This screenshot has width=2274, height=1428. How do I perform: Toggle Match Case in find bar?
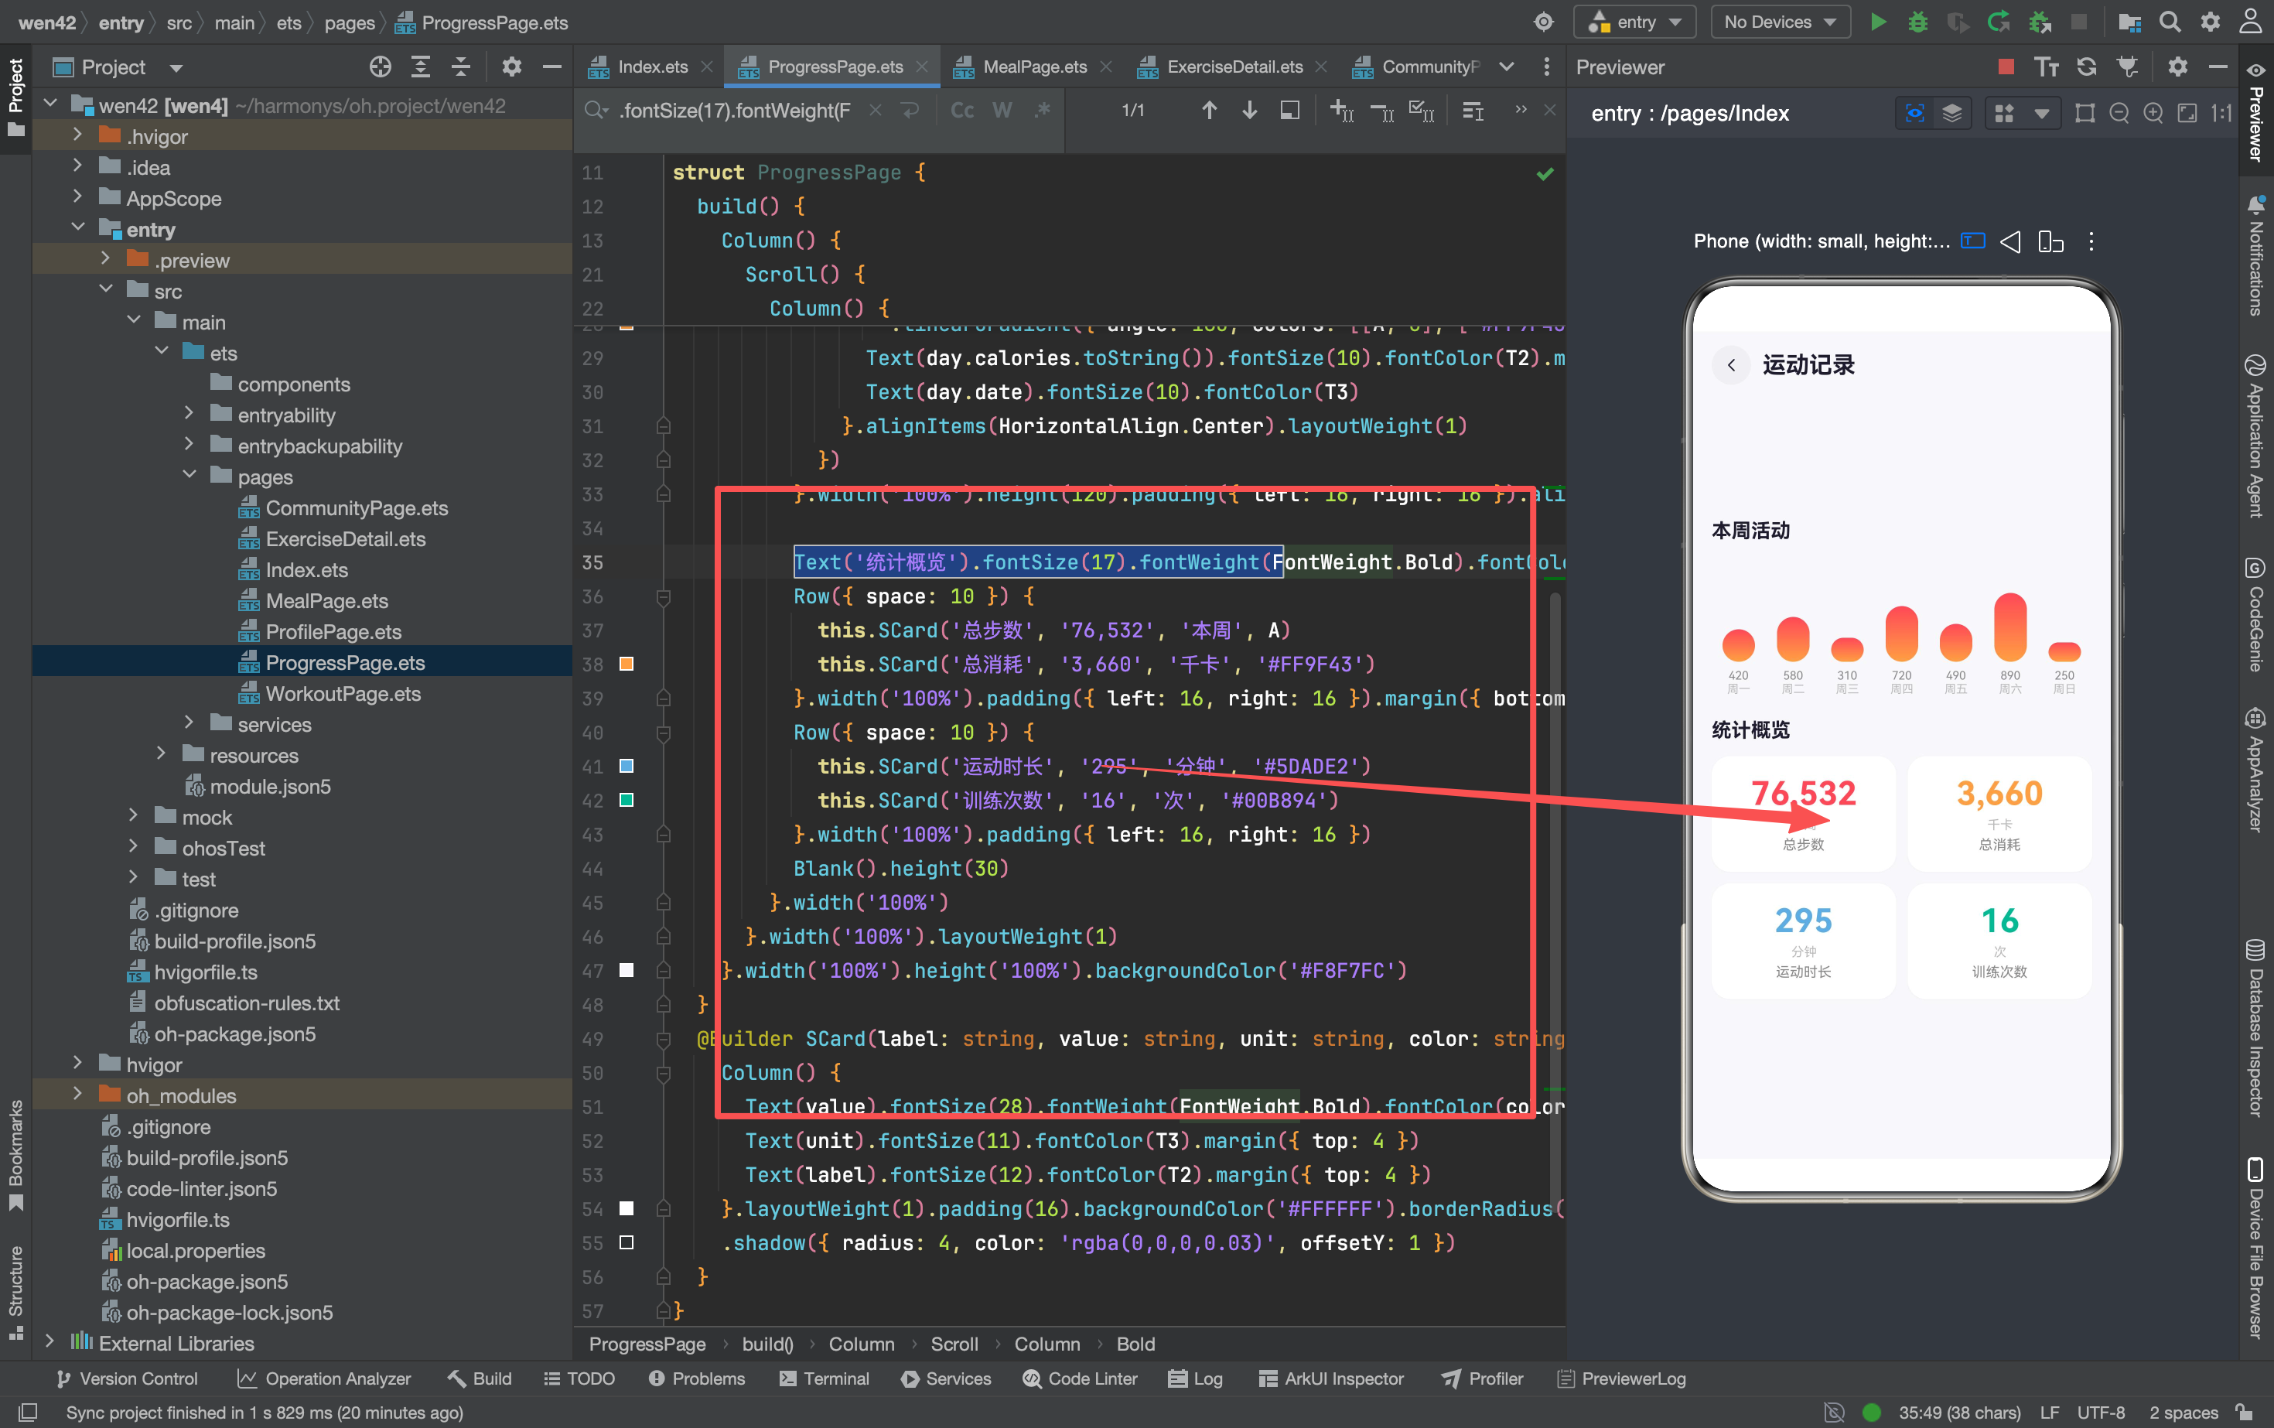click(962, 111)
